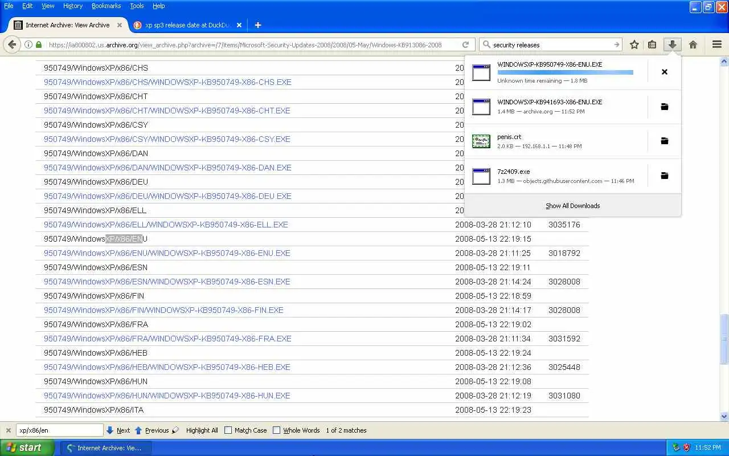Open the View menu
729x456 pixels.
tap(48, 6)
